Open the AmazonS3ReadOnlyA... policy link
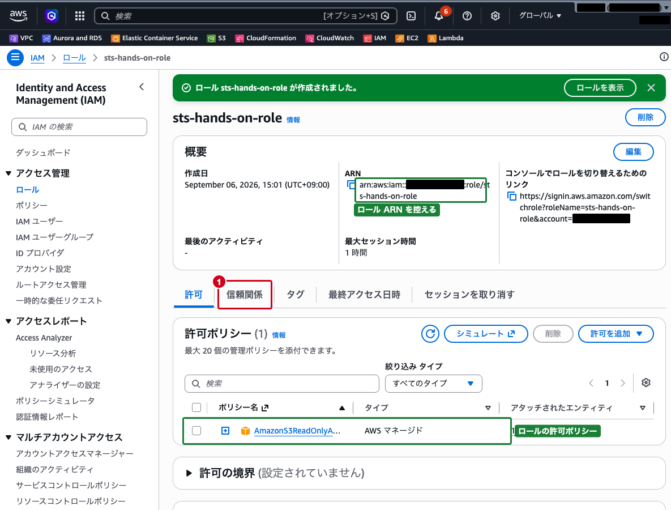 pos(297,431)
